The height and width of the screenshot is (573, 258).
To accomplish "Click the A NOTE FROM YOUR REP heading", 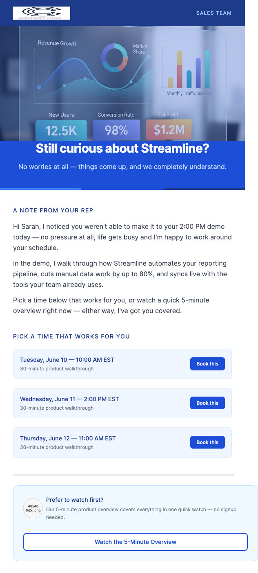I will pyautogui.click(x=53, y=210).
